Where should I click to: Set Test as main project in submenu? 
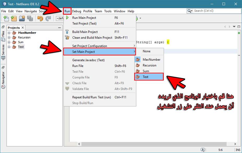pyautogui.click(x=149, y=77)
